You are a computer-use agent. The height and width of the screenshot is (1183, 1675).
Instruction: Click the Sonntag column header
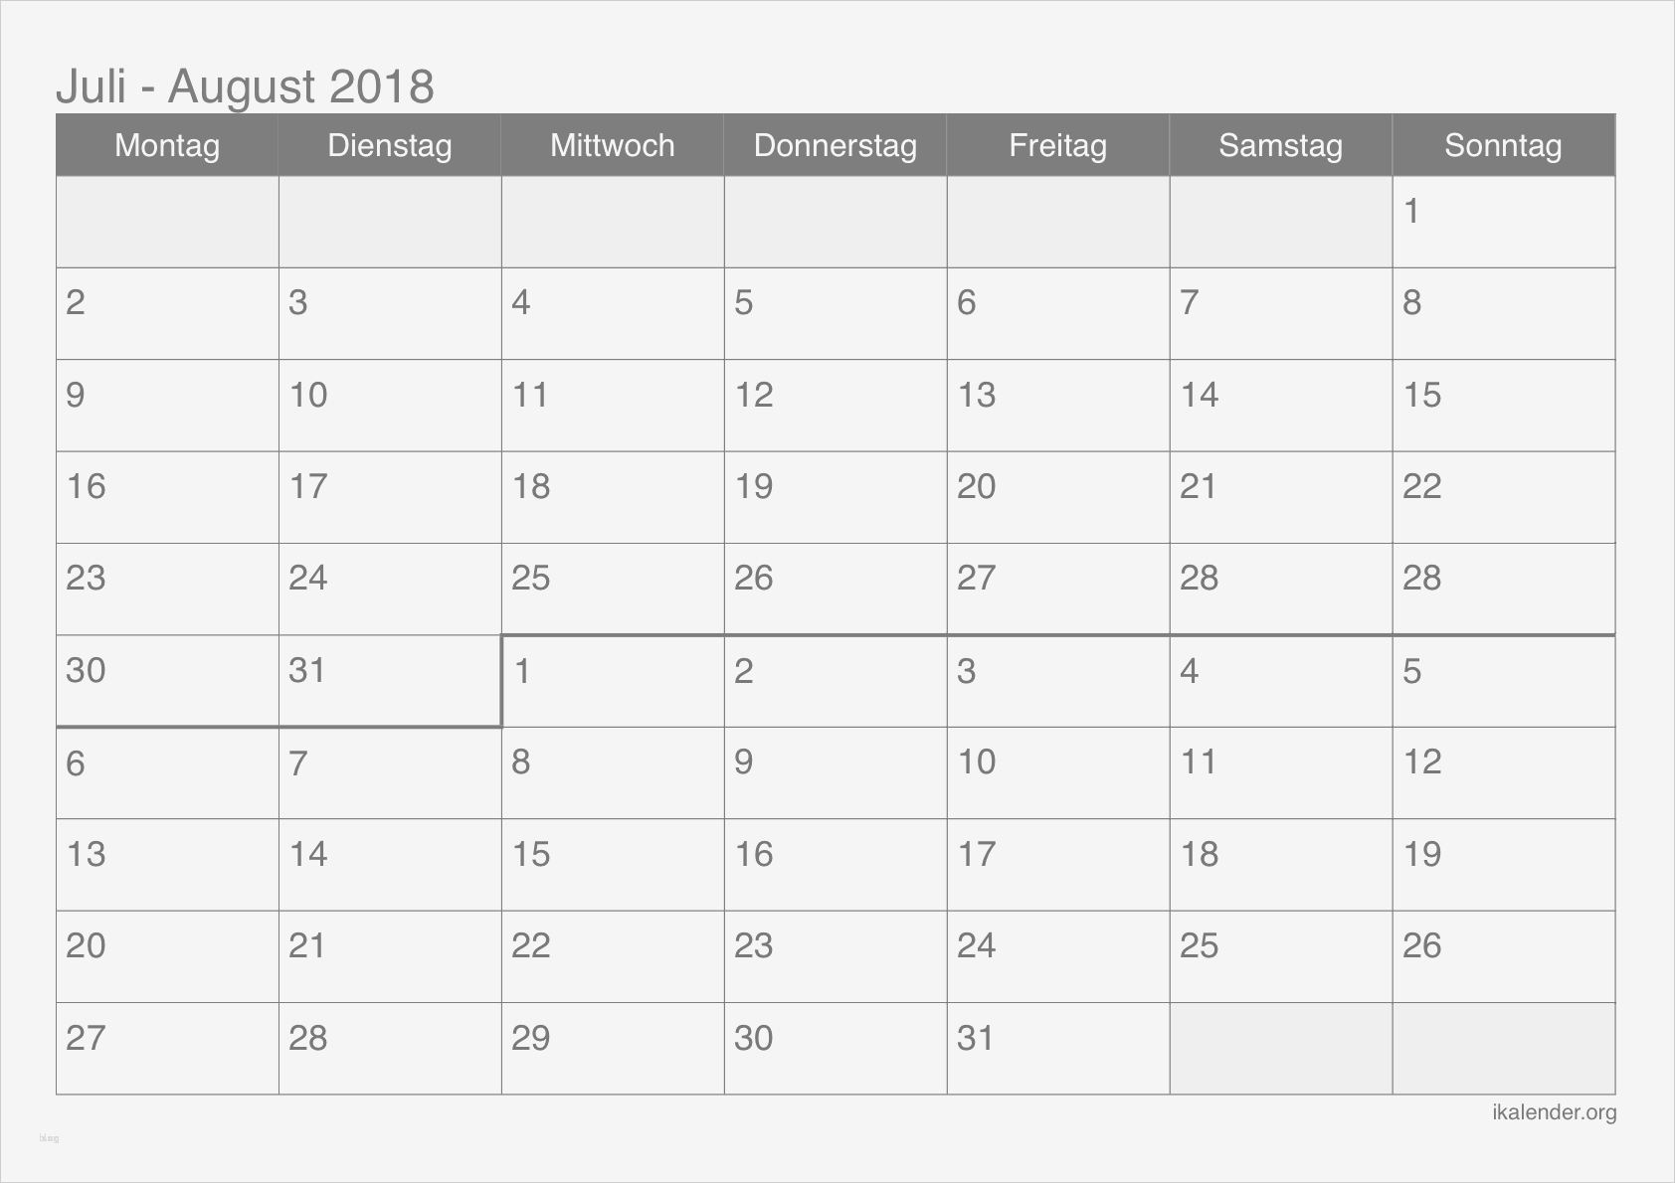tap(1503, 146)
